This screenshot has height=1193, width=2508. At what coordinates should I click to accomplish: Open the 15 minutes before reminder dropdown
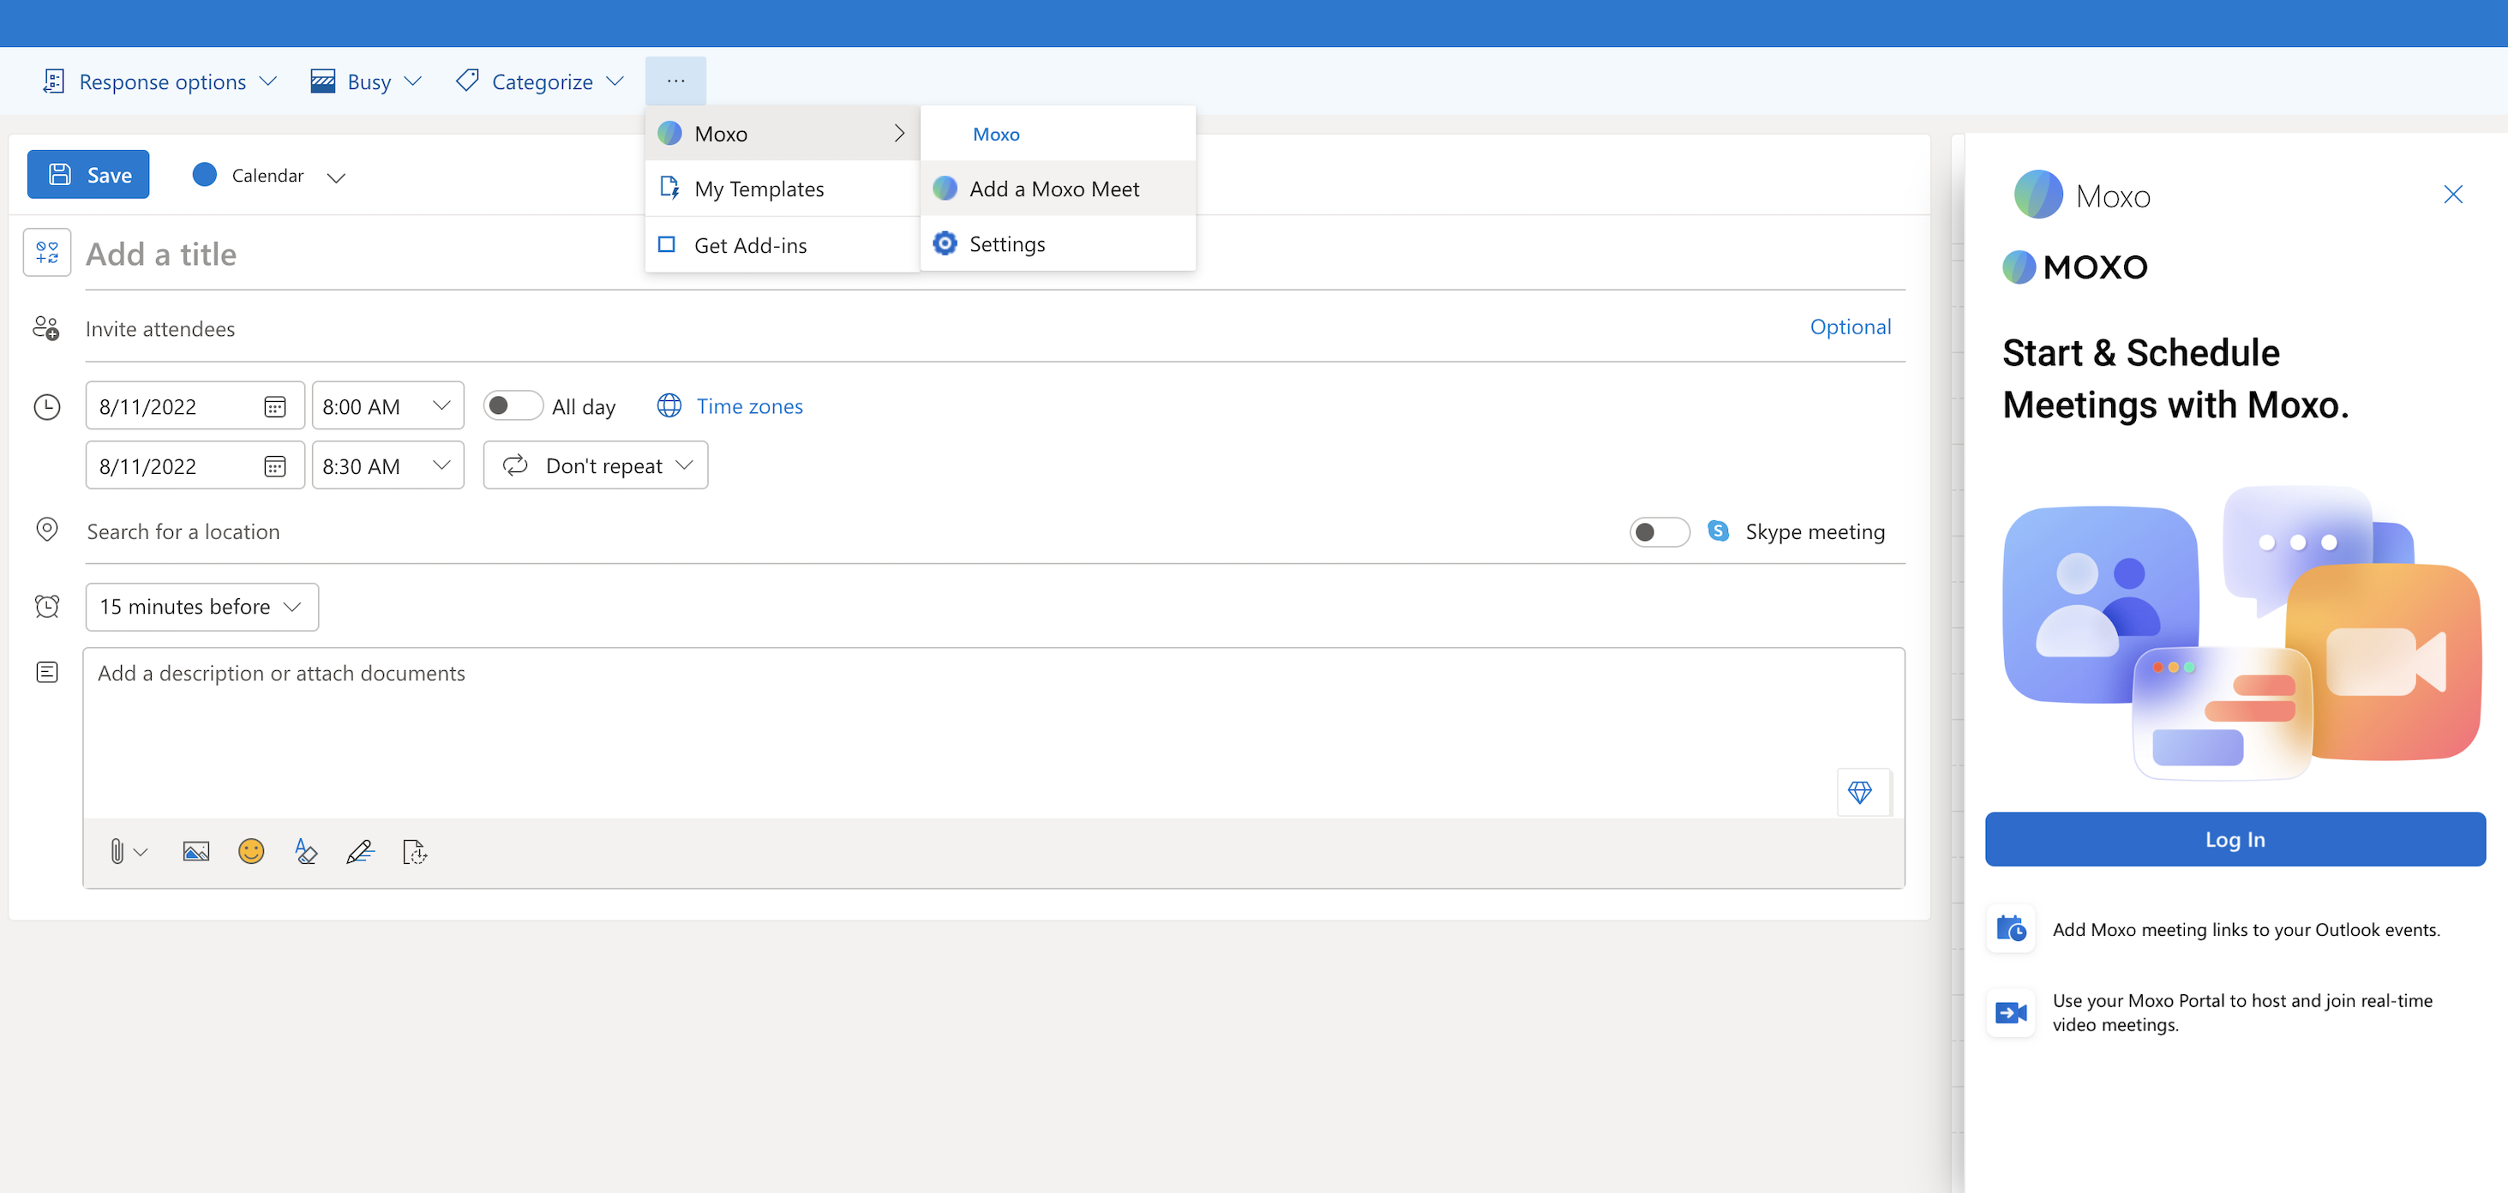pos(201,607)
